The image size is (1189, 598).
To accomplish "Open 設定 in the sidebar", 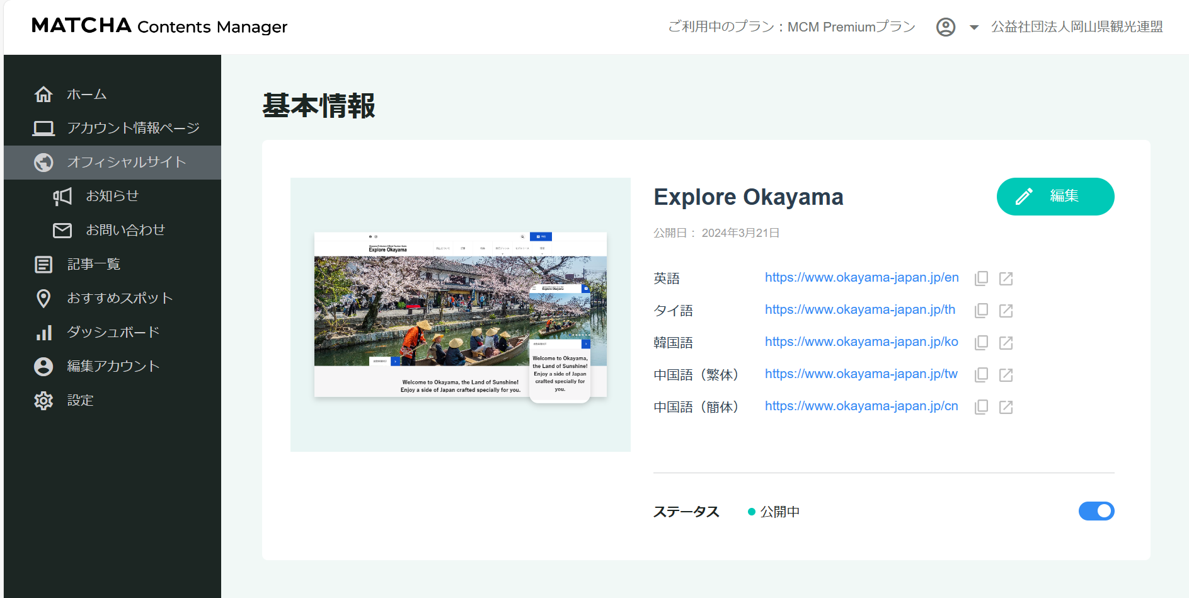I will coord(112,401).
